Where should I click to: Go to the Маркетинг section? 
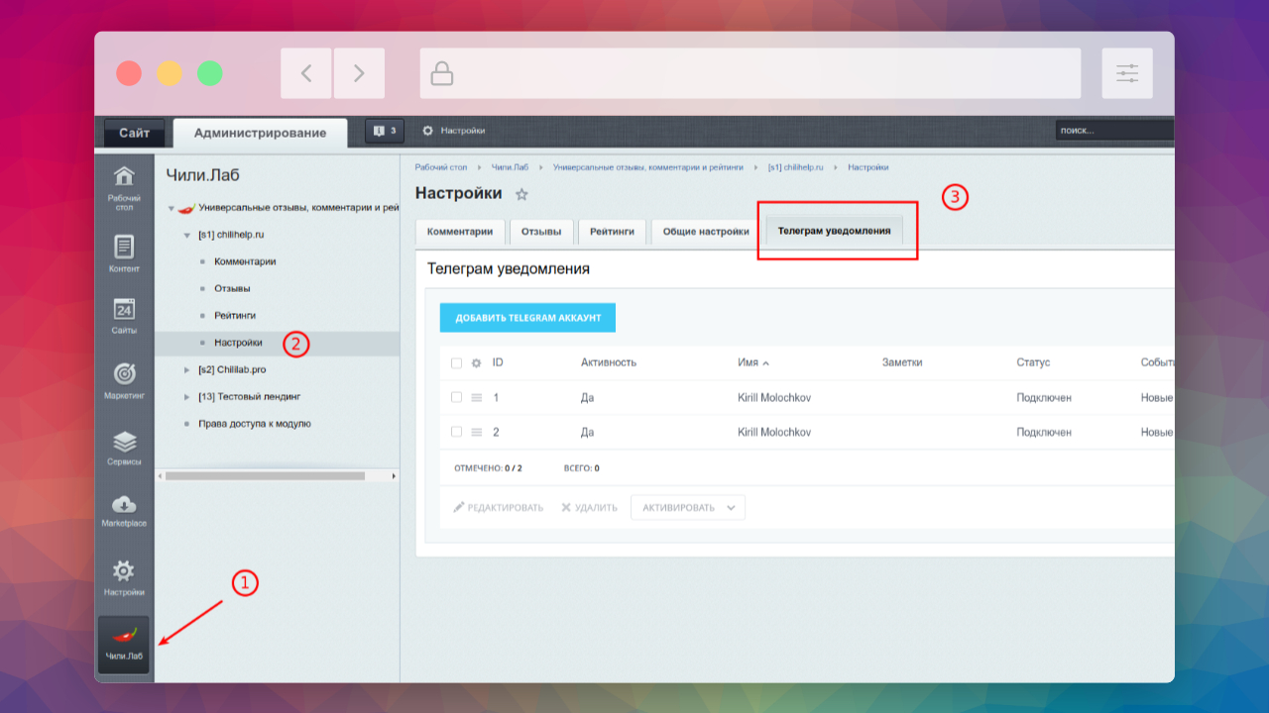point(124,380)
